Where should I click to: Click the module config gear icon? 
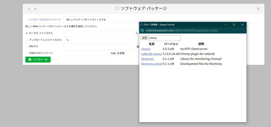(29, 9)
